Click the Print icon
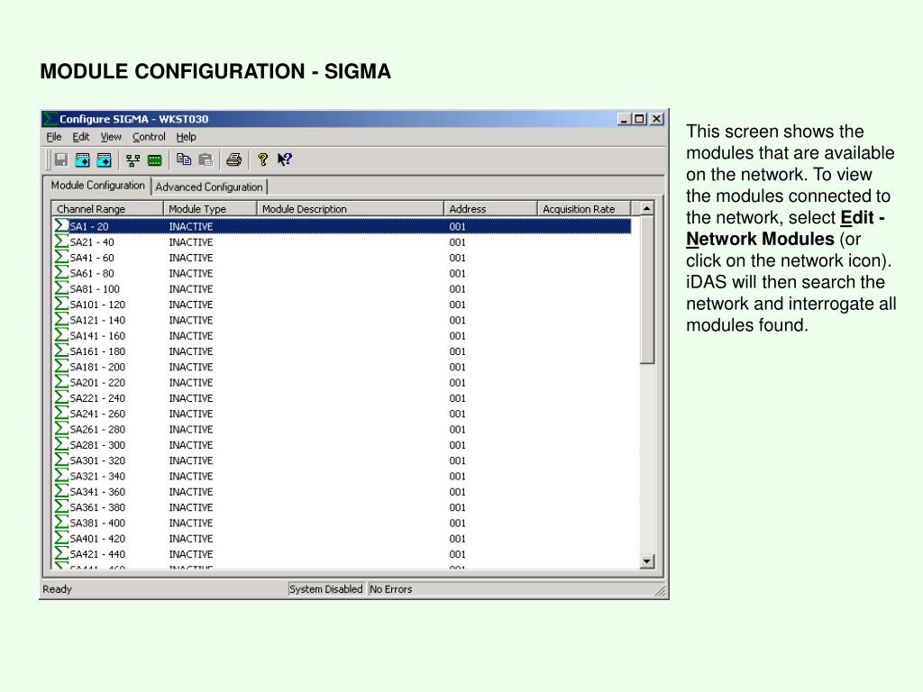 pyautogui.click(x=234, y=159)
